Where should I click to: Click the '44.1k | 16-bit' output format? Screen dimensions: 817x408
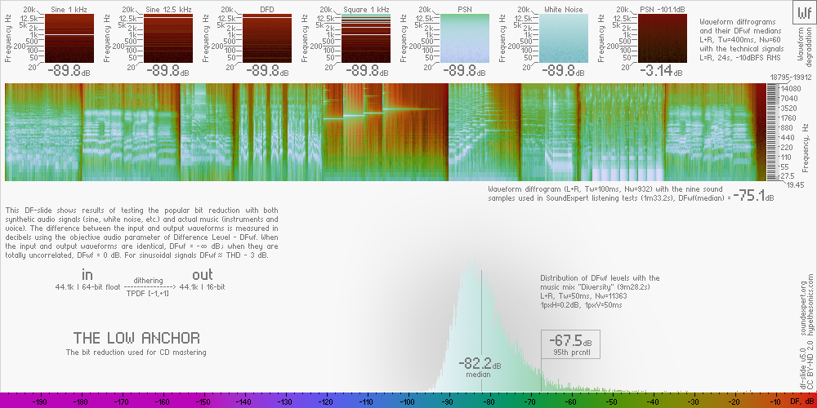(x=202, y=286)
